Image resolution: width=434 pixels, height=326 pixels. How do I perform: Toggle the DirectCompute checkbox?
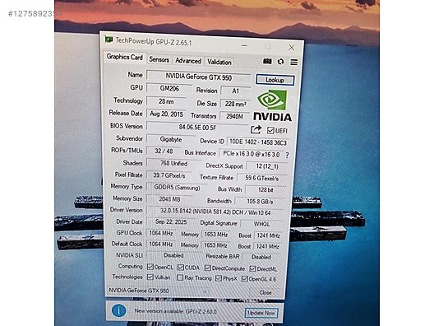(208, 268)
